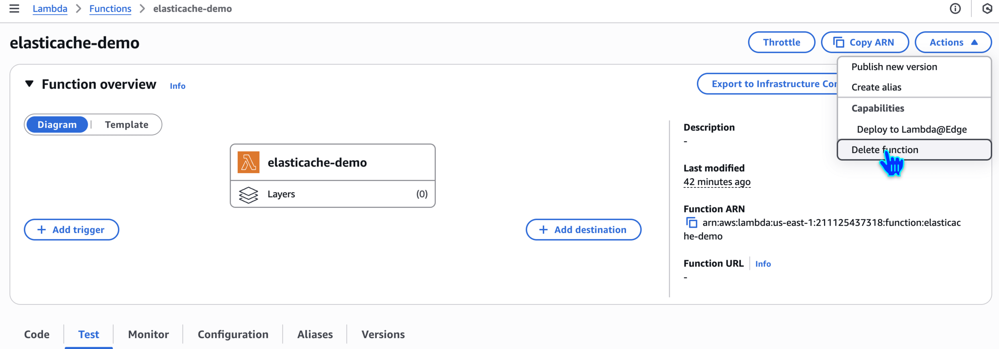Click the hexagon settings icon at top right
Screen dimensions: 999x349
point(987,8)
